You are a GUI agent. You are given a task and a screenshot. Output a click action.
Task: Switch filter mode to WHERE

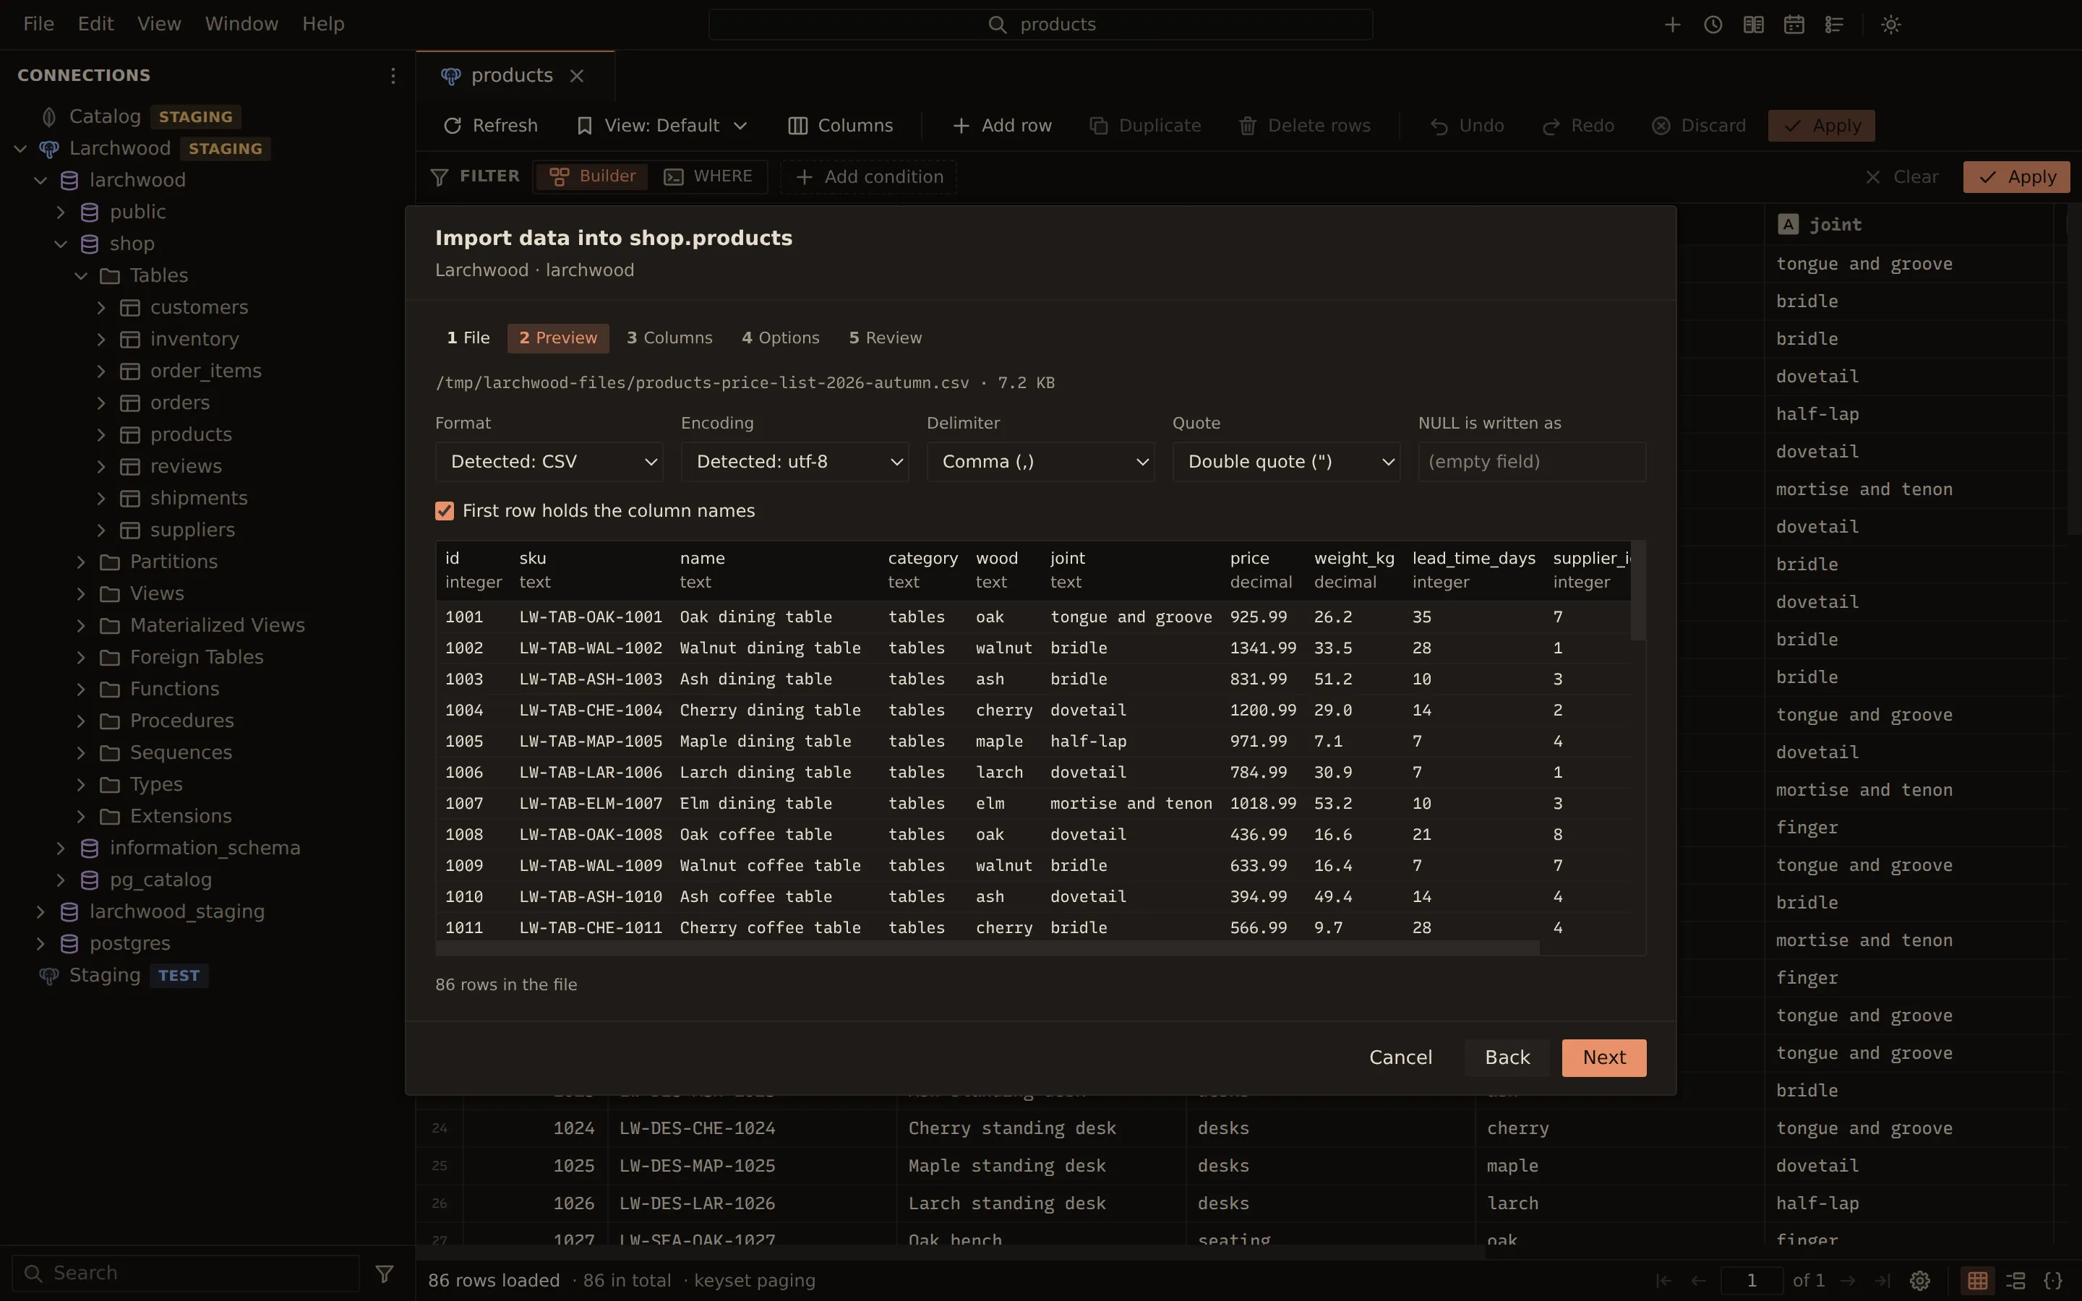pos(708,176)
